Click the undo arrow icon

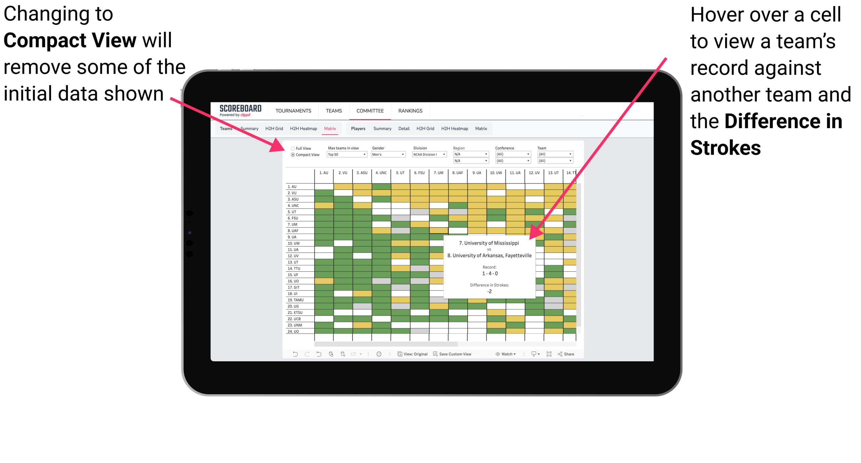point(291,357)
